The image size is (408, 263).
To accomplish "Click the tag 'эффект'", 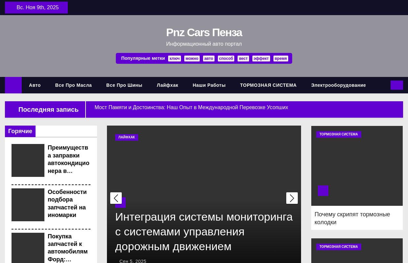I will 261,59.
